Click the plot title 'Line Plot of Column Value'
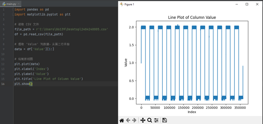Screen dimensions: 263x124 pos(192,17)
